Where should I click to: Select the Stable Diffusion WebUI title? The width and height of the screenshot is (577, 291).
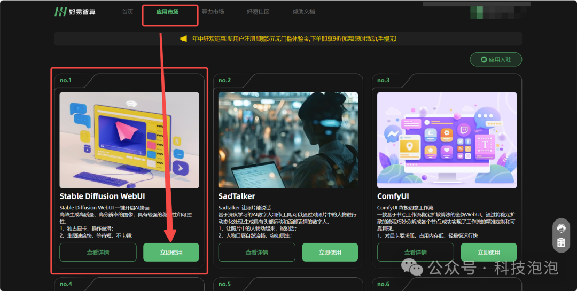102,196
